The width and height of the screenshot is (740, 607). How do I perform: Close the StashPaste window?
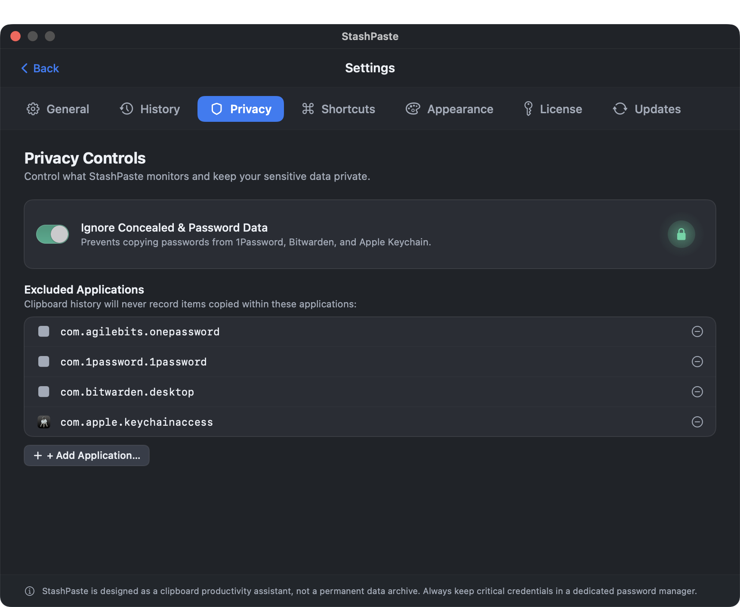15,36
